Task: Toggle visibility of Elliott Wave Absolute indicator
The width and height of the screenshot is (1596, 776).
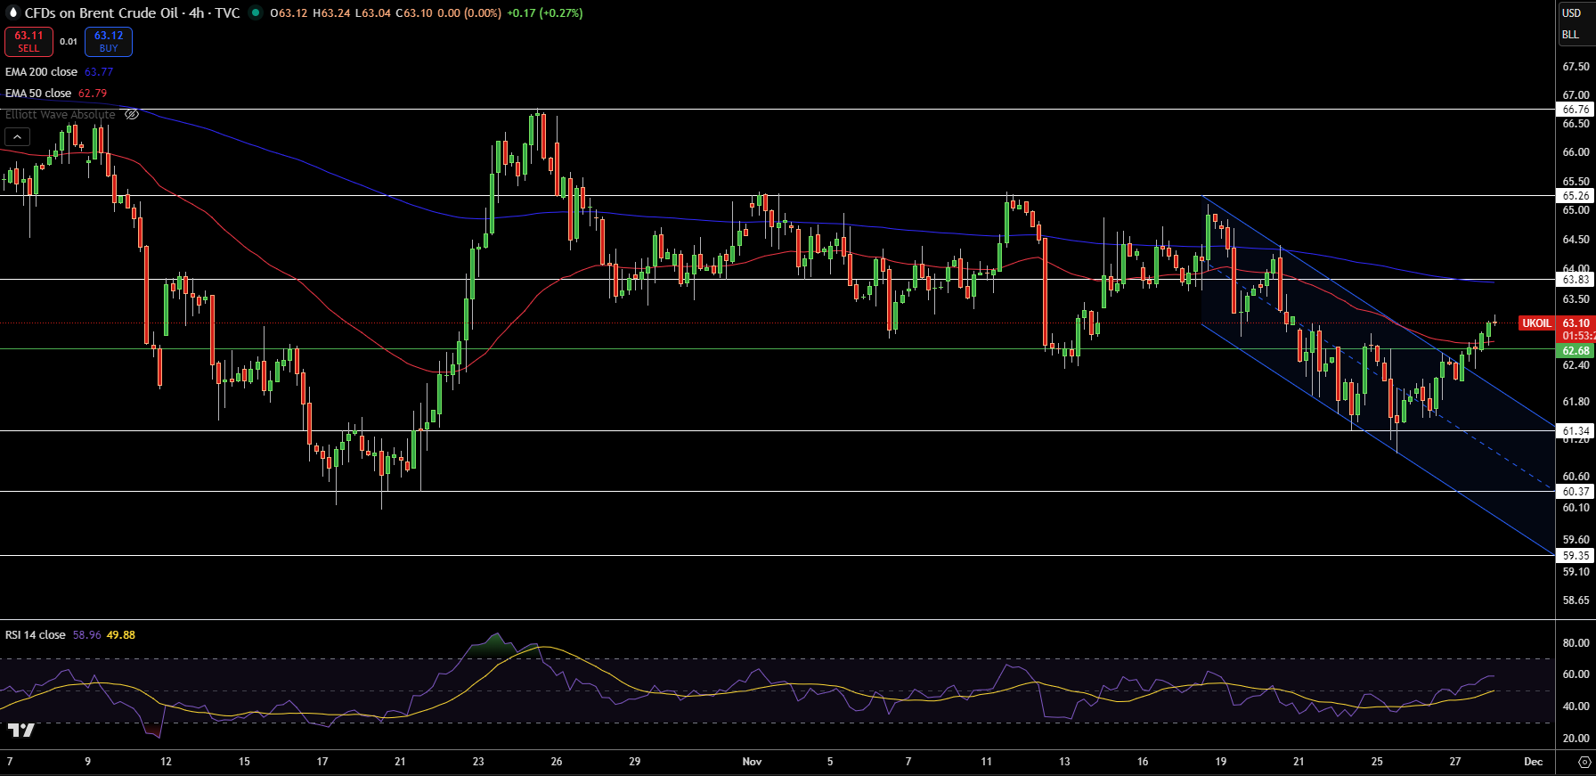Action: pyautogui.click(x=132, y=114)
